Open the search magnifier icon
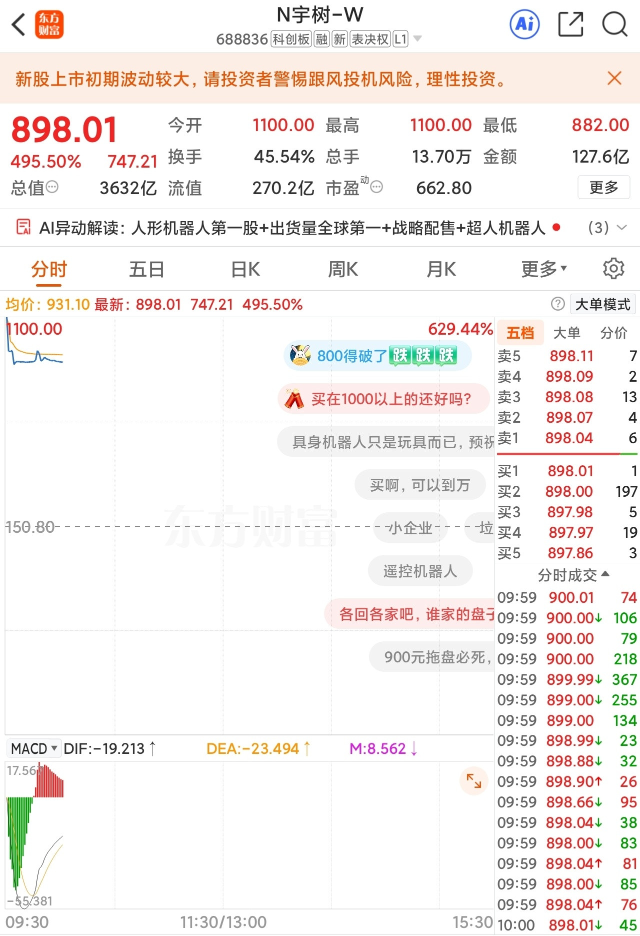640x936 pixels. click(x=614, y=24)
